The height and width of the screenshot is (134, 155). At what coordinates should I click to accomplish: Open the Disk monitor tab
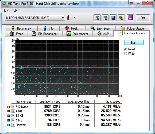coord(77,34)
